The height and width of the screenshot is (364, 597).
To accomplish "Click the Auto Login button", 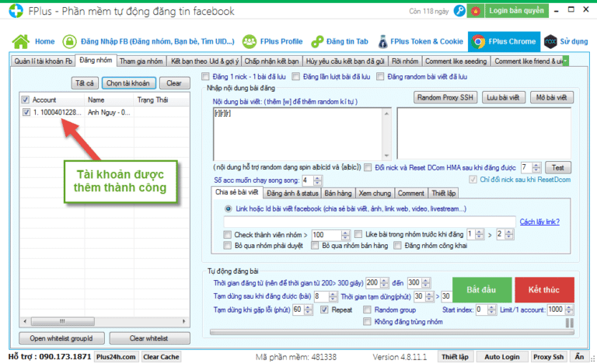I will coord(502,357).
